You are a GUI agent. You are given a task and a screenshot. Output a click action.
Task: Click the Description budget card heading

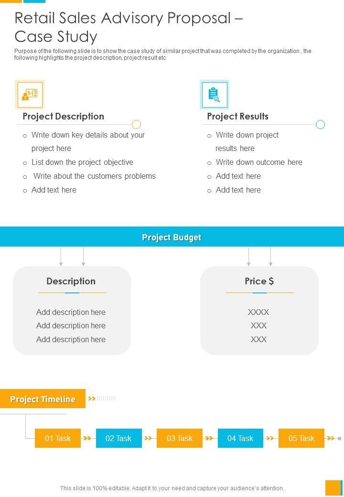tap(71, 281)
